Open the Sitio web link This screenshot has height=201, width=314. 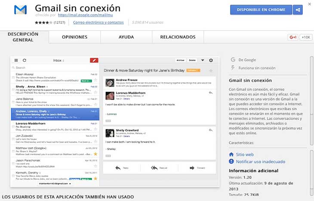pyautogui.click(x=245, y=154)
